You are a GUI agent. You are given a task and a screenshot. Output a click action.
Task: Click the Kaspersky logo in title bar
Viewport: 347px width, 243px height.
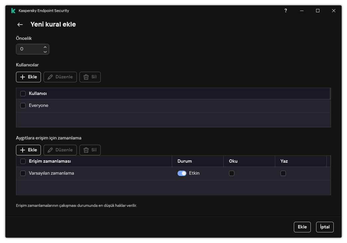click(13, 11)
